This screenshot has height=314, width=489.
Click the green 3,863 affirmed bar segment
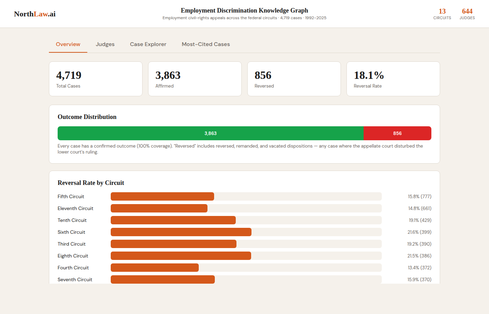[211, 133]
